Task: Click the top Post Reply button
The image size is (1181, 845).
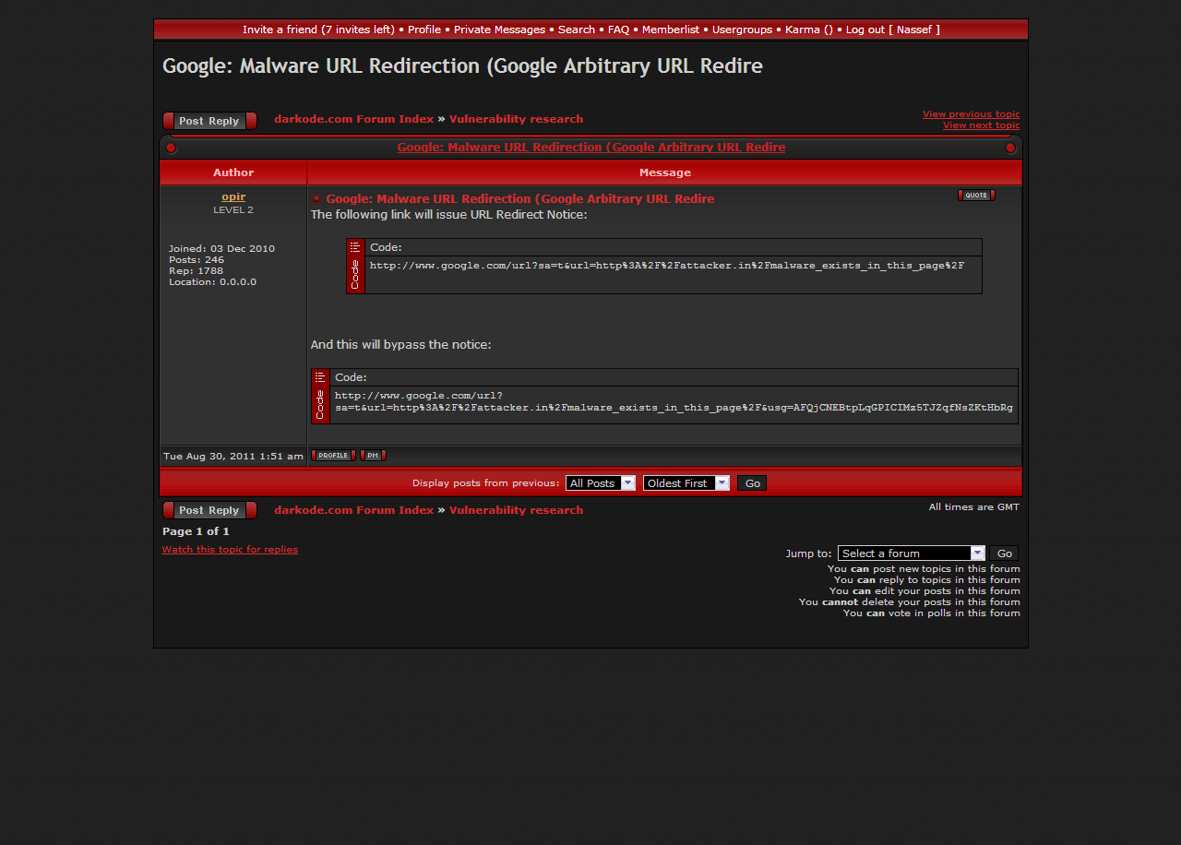Action: [209, 121]
